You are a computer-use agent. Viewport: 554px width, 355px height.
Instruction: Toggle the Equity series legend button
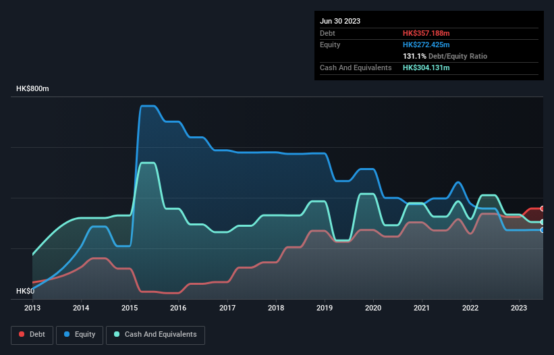[80, 335]
